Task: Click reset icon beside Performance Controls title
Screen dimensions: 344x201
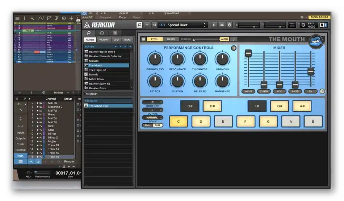Action: tap(234, 48)
